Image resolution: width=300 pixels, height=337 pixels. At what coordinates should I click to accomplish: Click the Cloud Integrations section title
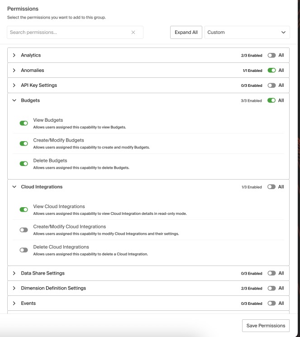point(42,187)
